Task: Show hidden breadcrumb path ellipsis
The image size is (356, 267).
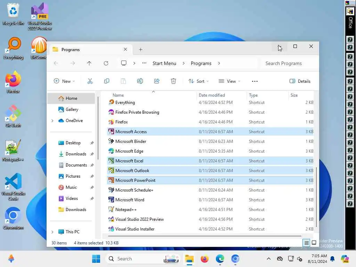Action: tap(144, 63)
